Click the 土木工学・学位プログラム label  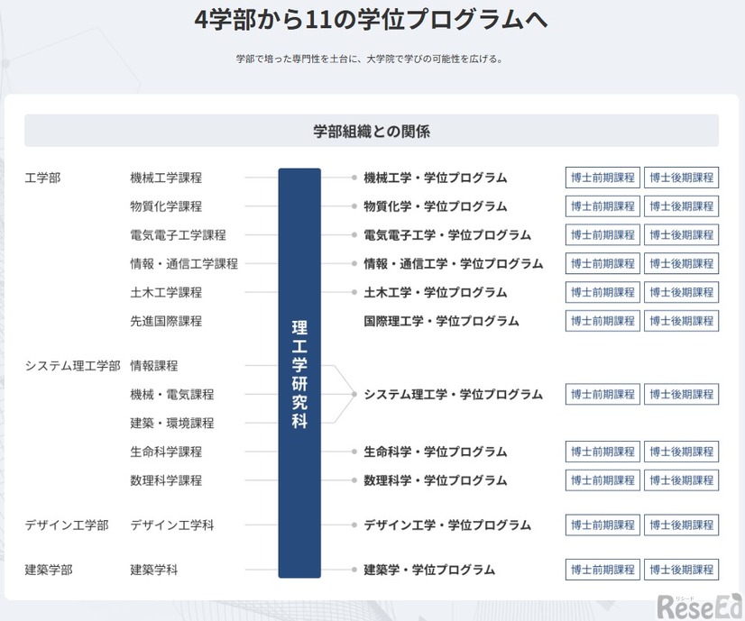pyautogui.click(x=436, y=292)
